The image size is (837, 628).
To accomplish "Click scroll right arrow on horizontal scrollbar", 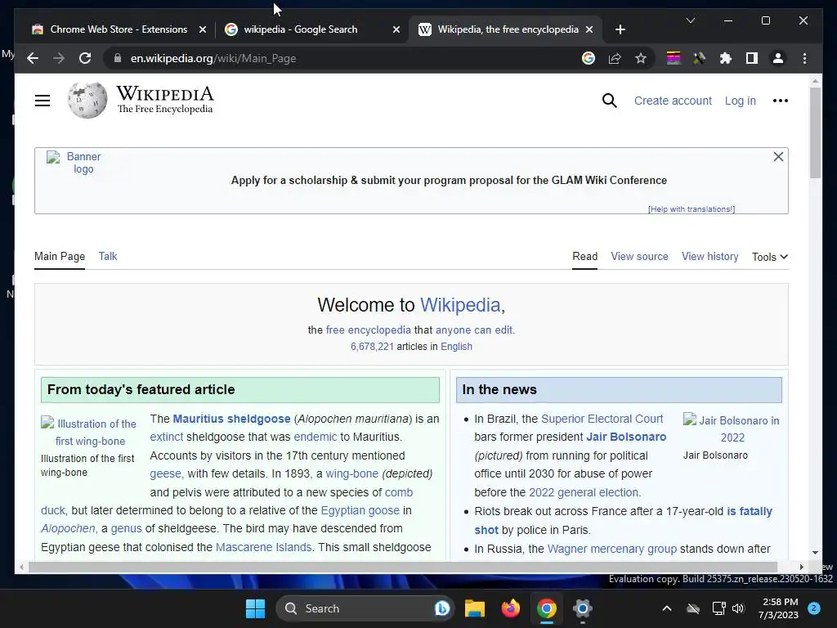I will pos(801,567).
